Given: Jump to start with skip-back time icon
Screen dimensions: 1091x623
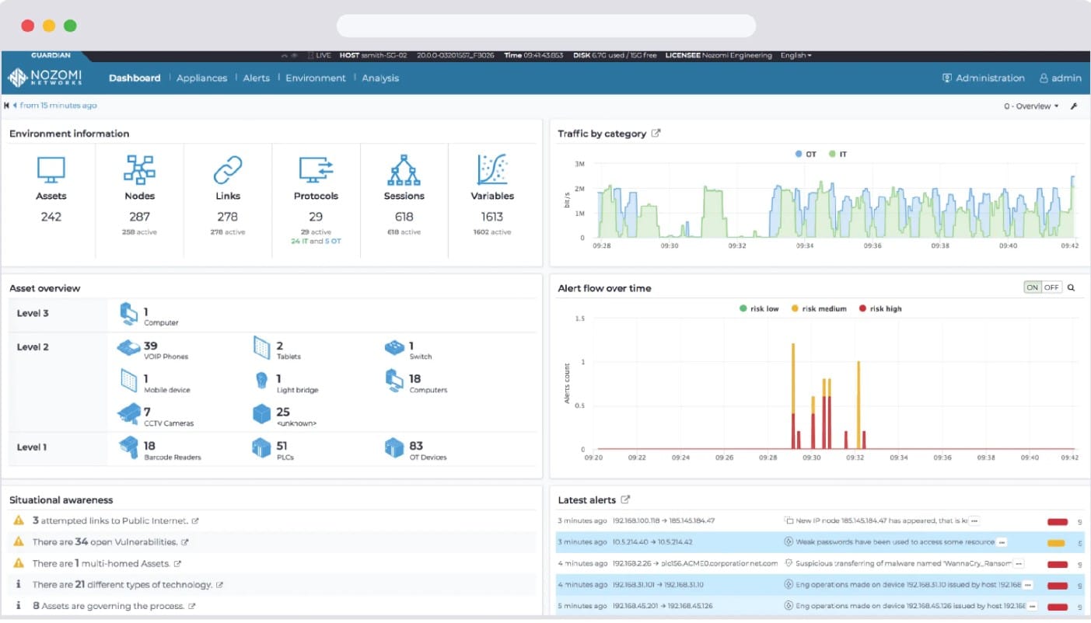Looking at the screenshot, I should click(6, 106).
